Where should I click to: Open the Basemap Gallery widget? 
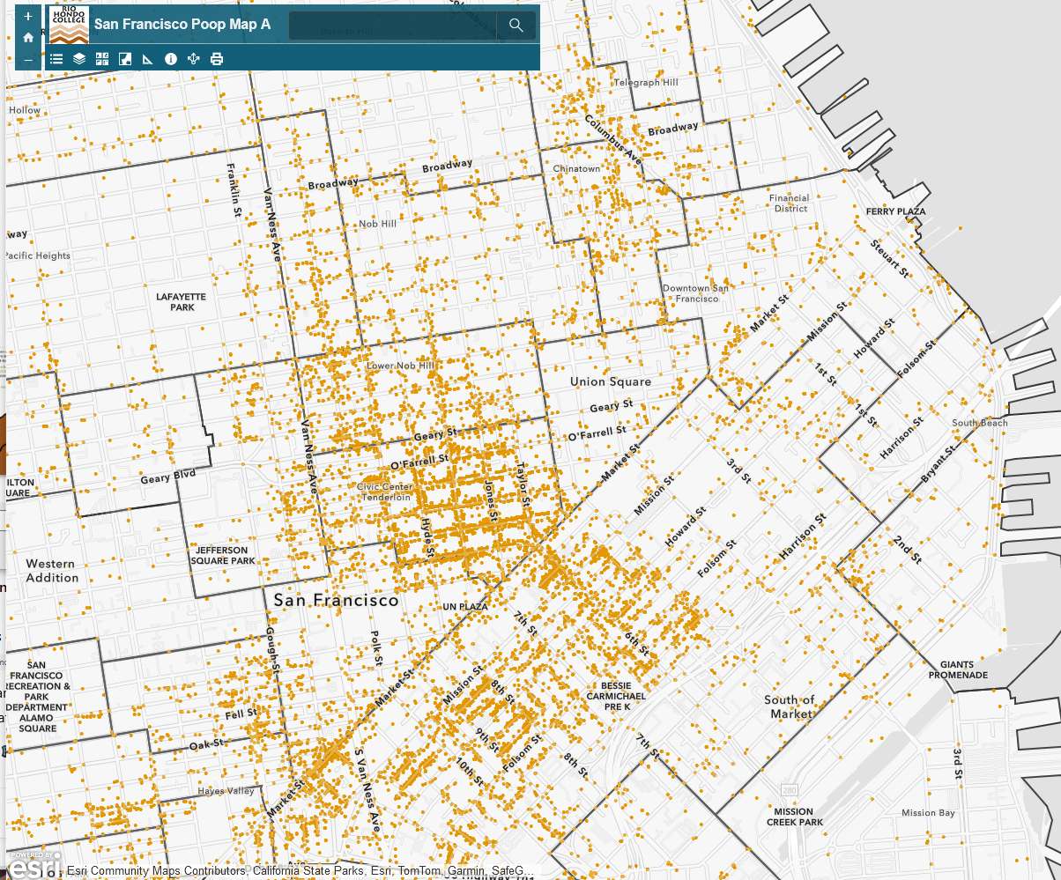pos(102,59)
